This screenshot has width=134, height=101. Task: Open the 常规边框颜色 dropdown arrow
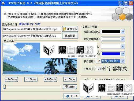point(123,32)
